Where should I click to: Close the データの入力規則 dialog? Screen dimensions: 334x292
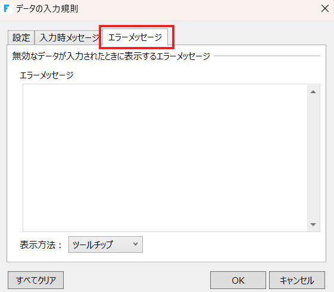[325, 8]
